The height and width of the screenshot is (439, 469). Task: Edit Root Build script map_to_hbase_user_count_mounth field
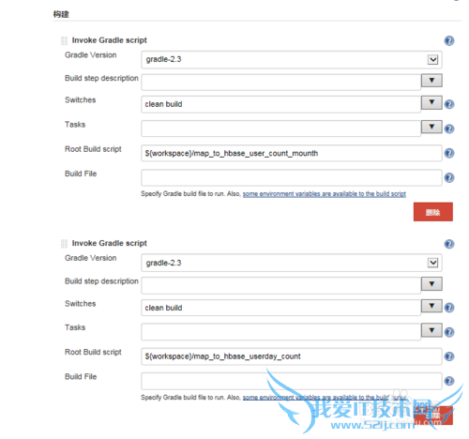click(292, 153)
